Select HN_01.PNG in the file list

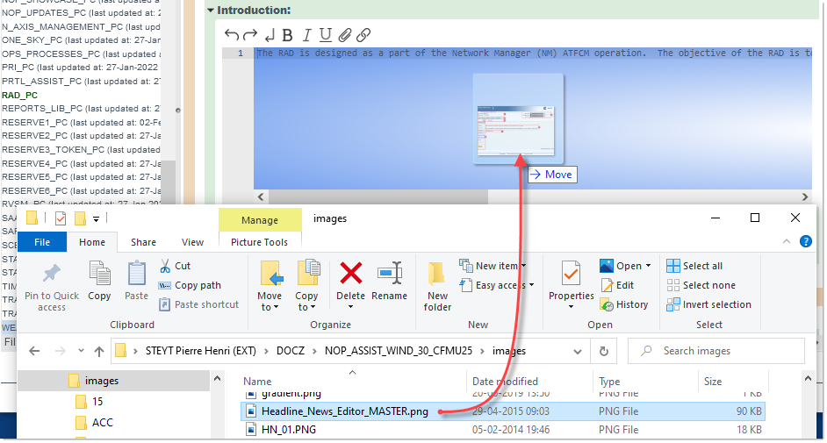289,429
